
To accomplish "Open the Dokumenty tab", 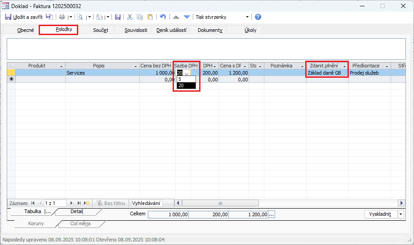I will (210, 30).
